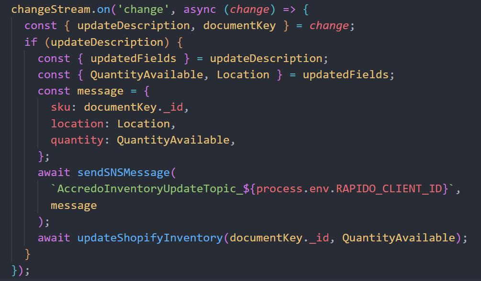The width and height of the screenshot is (481, 281).
Task: Click the location property key
Action: coord(77,124)
